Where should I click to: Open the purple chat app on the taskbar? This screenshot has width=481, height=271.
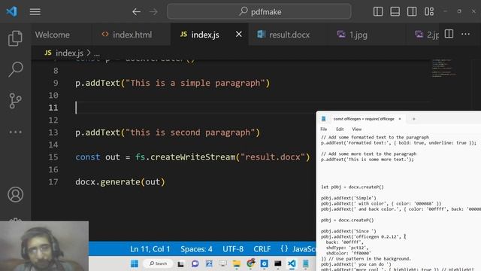click(195, 263)
